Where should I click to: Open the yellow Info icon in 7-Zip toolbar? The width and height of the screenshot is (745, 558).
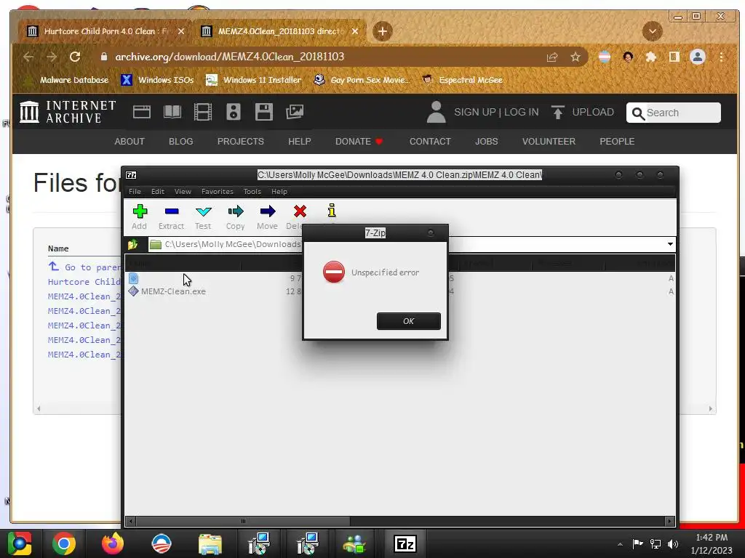(x=332, y=210)
